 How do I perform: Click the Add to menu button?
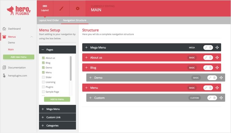57,99
